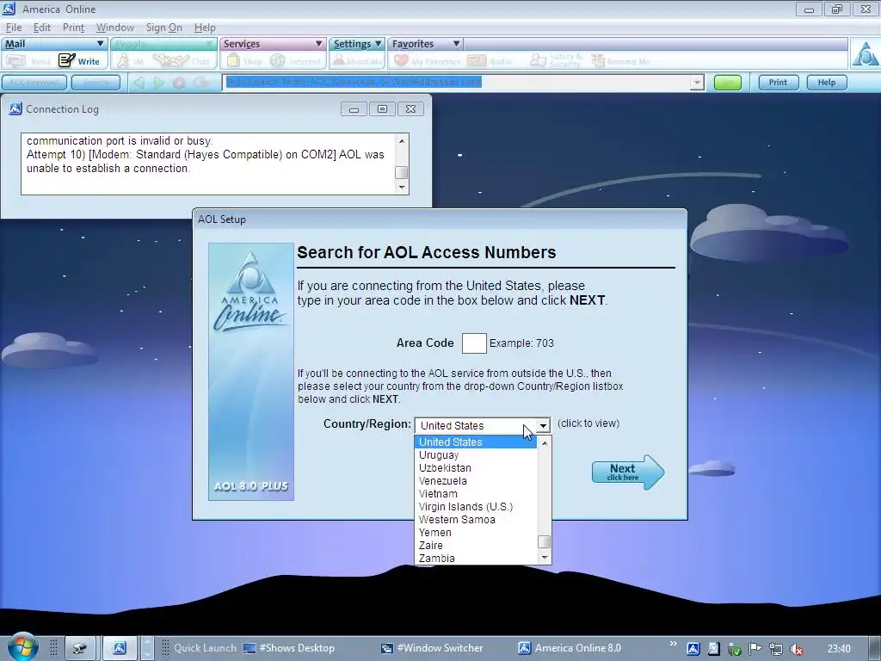
Task: Open the Window menu
Action: tap(114, 28)
